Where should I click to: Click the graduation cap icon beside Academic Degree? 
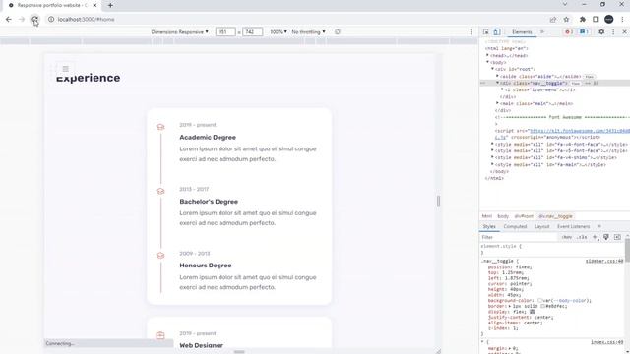[x=160, y=127]
